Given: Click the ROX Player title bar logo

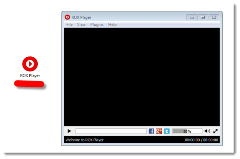Looking at the screenshot, I should [68, 17].
